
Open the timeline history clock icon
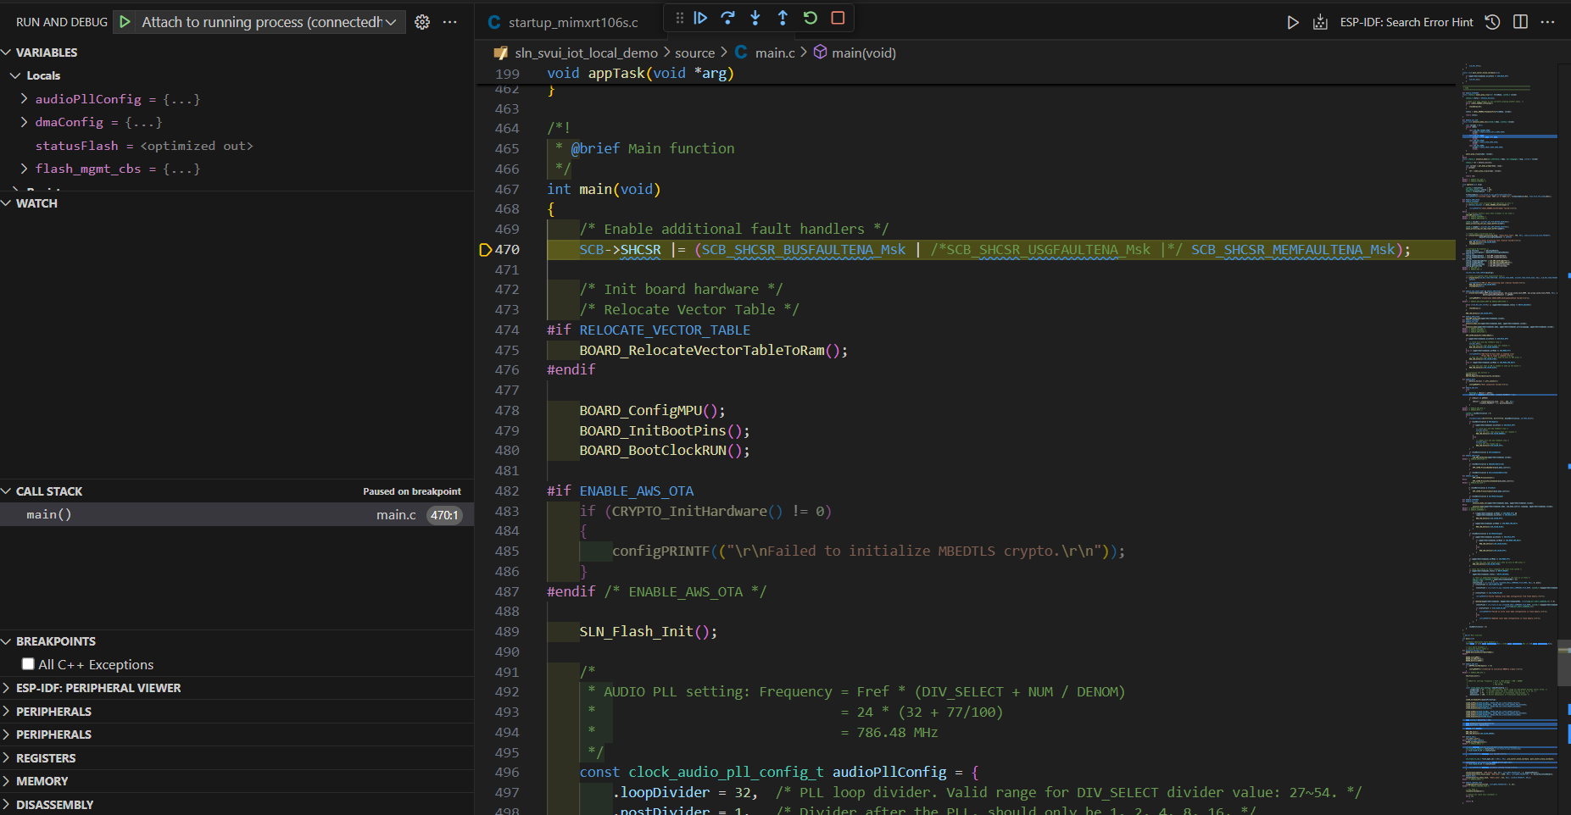coord(1493,22)
